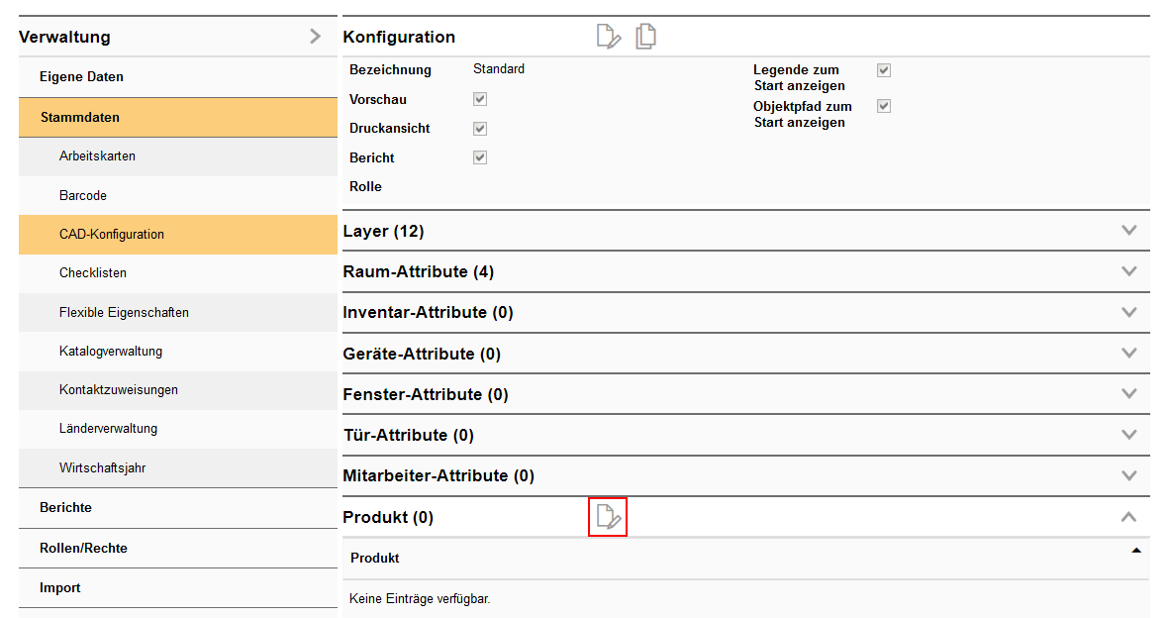
Task: Toggle the Druckansicht checkbox
Action: tap(480, 129)
